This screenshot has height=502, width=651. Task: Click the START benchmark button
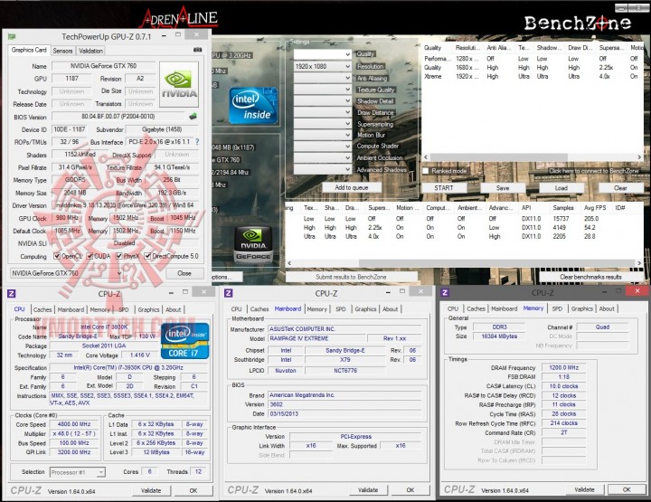tap(444, 188)
